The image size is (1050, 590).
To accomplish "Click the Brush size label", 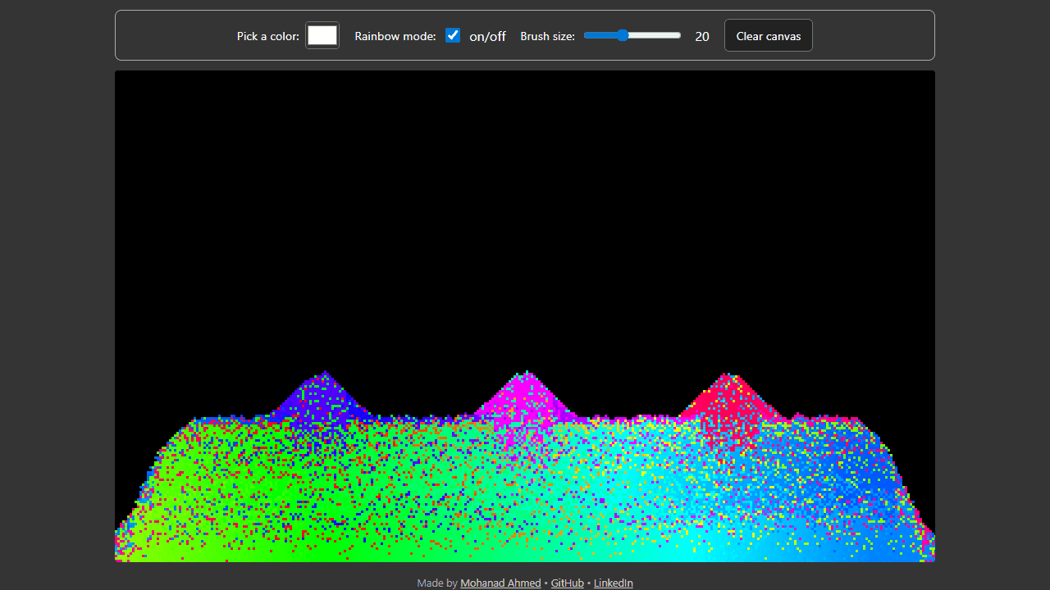I will (548, 36).
